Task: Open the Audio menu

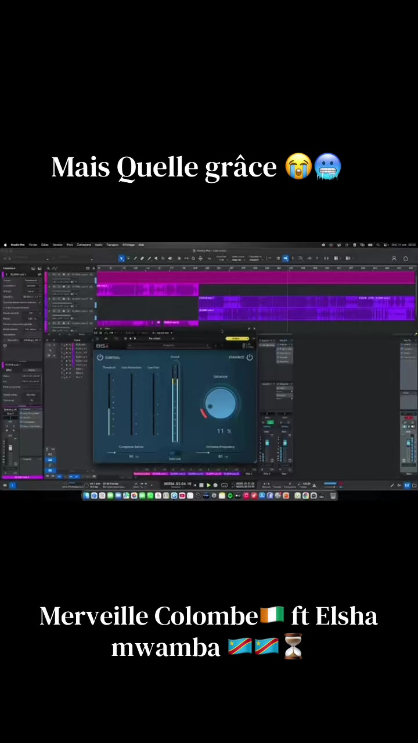Action: click(99, 245)
